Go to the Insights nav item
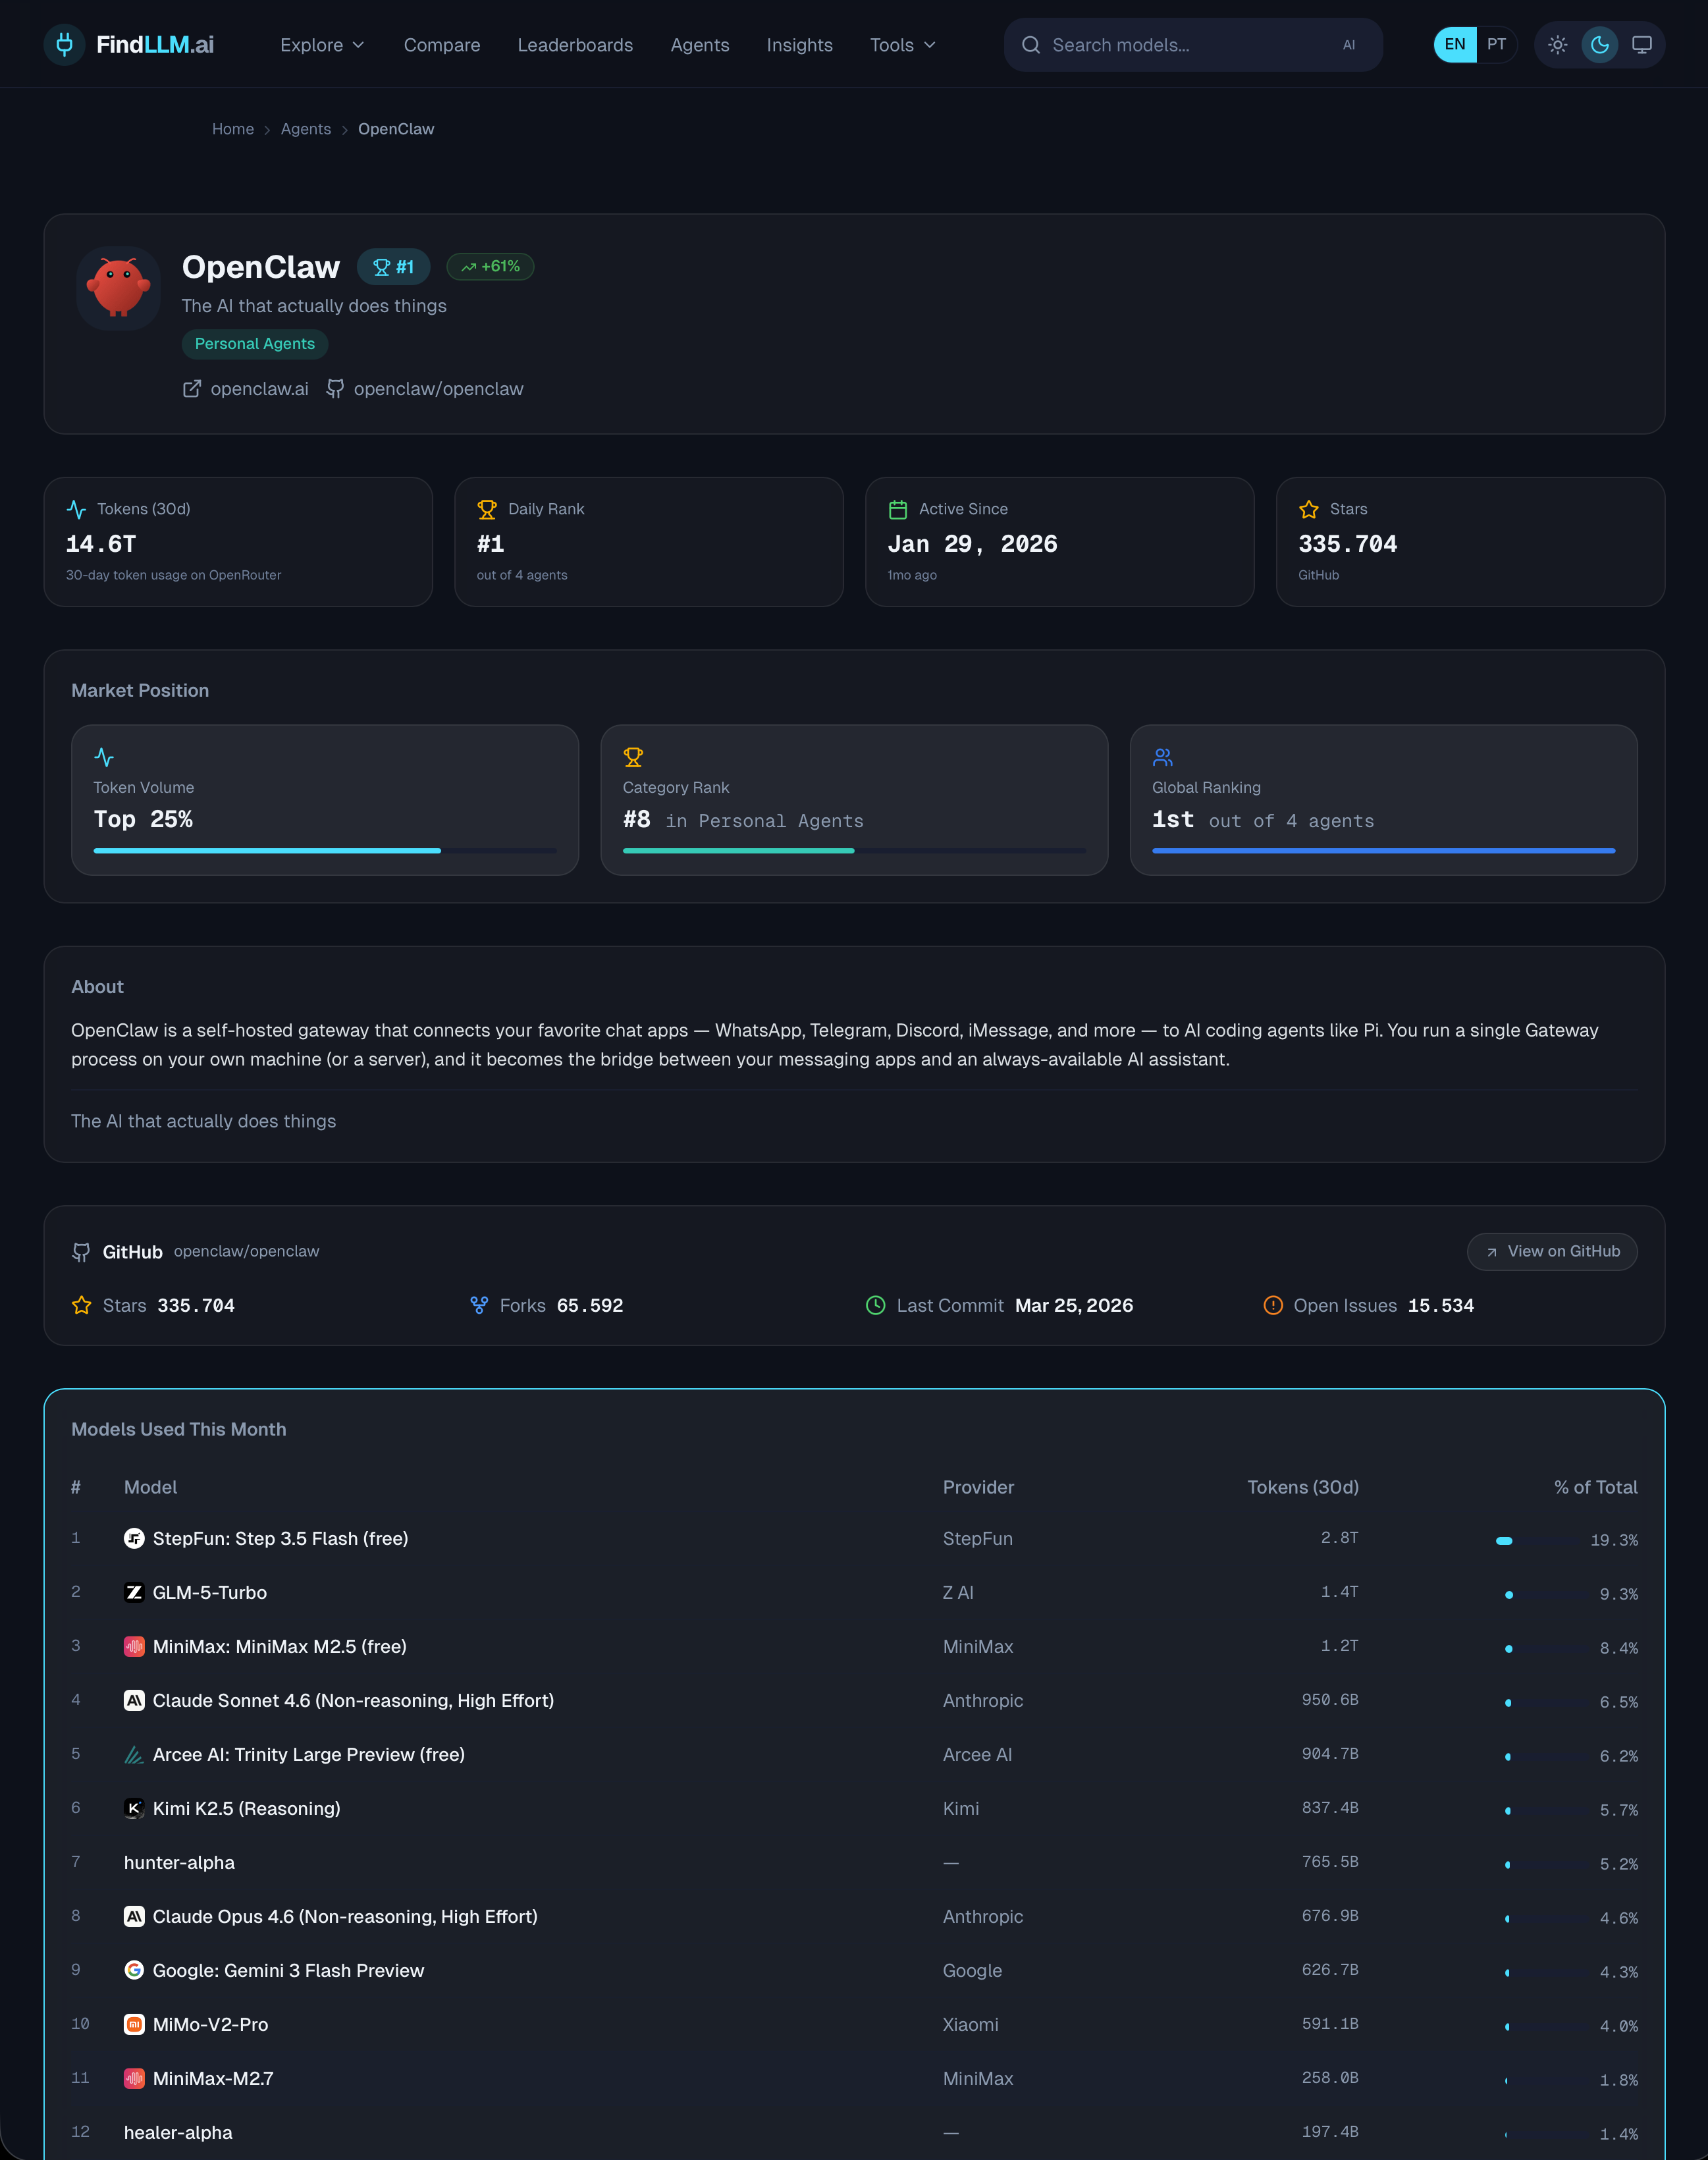This screenshot has height=2160, width=1708. click(799, 45)
